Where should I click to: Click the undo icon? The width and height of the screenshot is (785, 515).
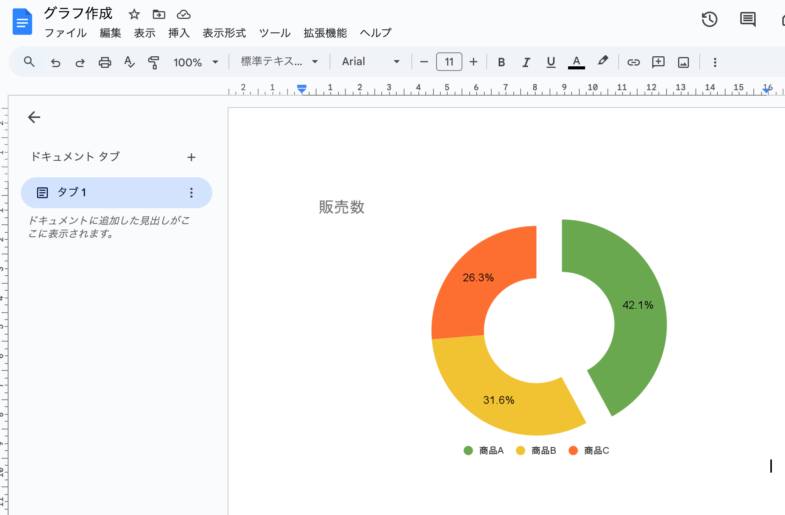coord(55,62)
